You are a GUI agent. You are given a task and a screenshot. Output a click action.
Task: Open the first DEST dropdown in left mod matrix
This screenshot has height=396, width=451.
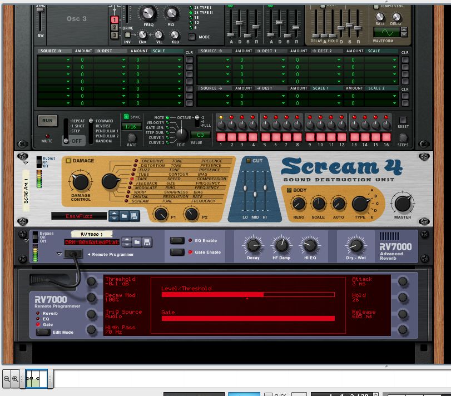coord(110,60)
